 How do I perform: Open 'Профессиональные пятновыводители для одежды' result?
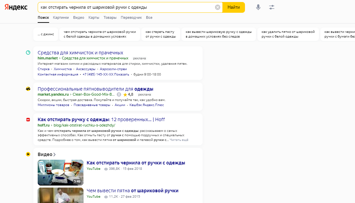click(x=96, y=89)
